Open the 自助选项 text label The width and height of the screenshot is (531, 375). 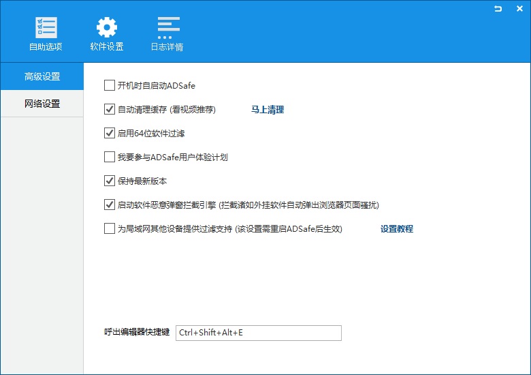pyautogui.click(x=46, y=47)
